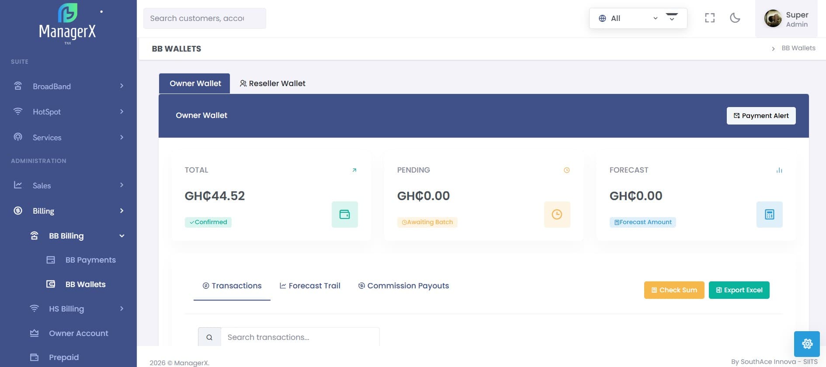Click the Check Sum button
The height and width of the screenshot is (367, 826).
coord(674,290)
